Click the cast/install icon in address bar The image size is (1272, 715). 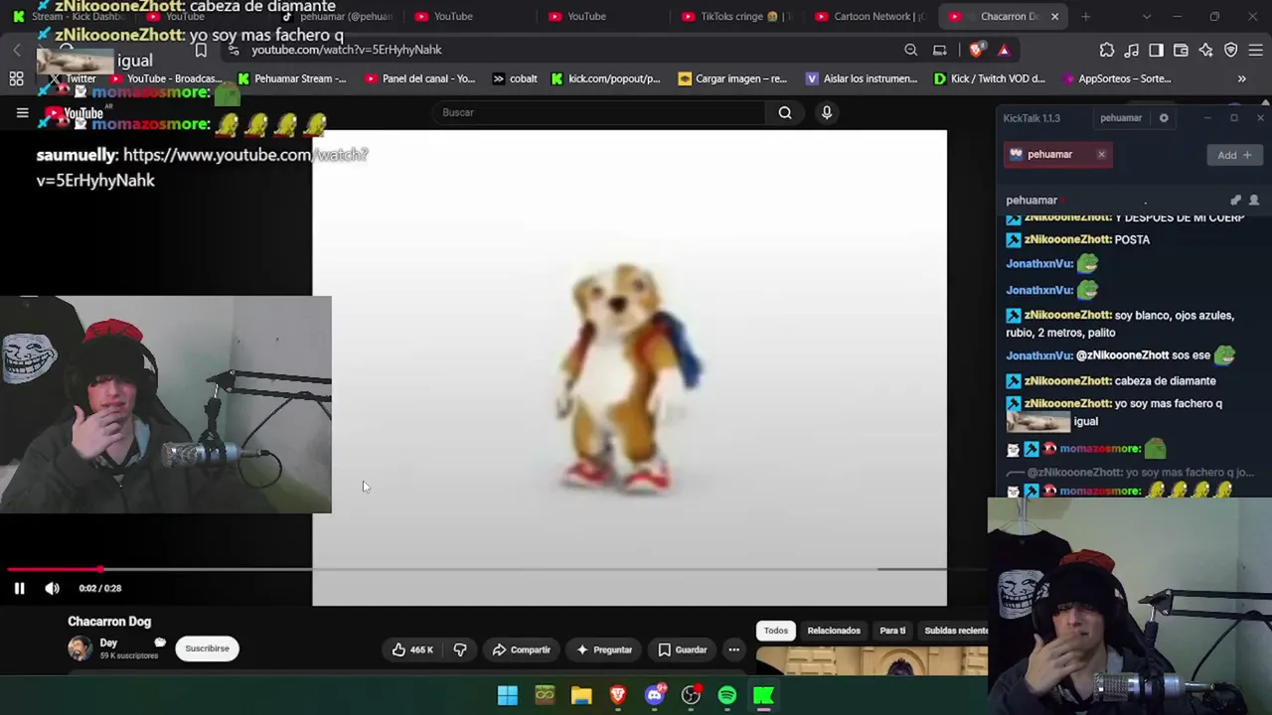(x=939, y=50)
